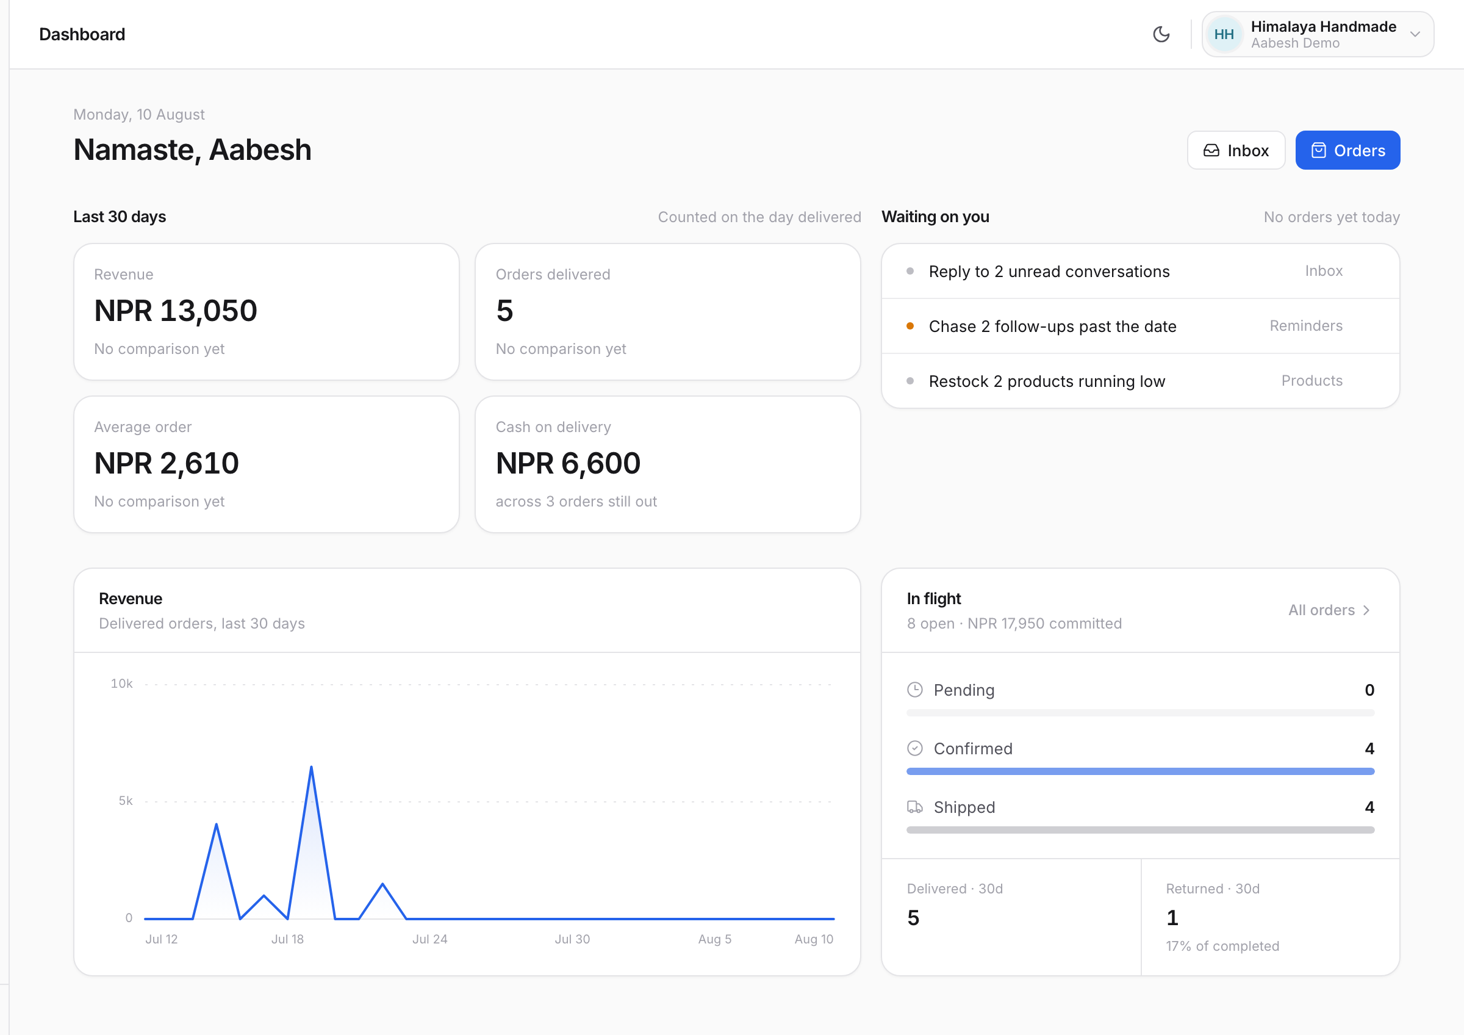Select the Revenue NPR 13,050 card
The height and width of the screenshot is (1035, 1464).
pyautogui.click(x=267, y=312)
